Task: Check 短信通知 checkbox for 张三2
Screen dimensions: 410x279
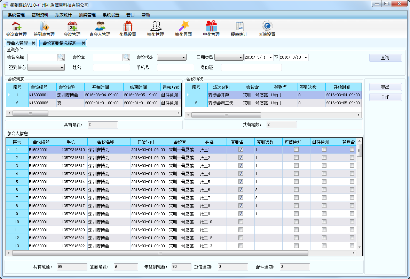Action: pos(296,157)
